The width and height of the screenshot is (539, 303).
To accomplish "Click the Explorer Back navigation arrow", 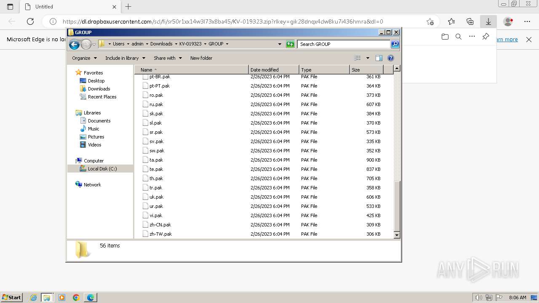I will tap(74, 44).
